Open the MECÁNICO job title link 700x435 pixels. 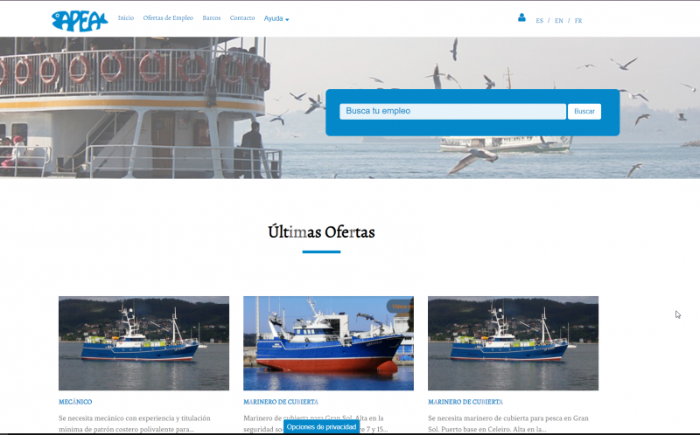(x=75, y=402)
